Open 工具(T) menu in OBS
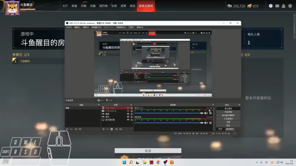Image resolution: width=296 pixels, height=166 pixels. click(x=131, y=27)
